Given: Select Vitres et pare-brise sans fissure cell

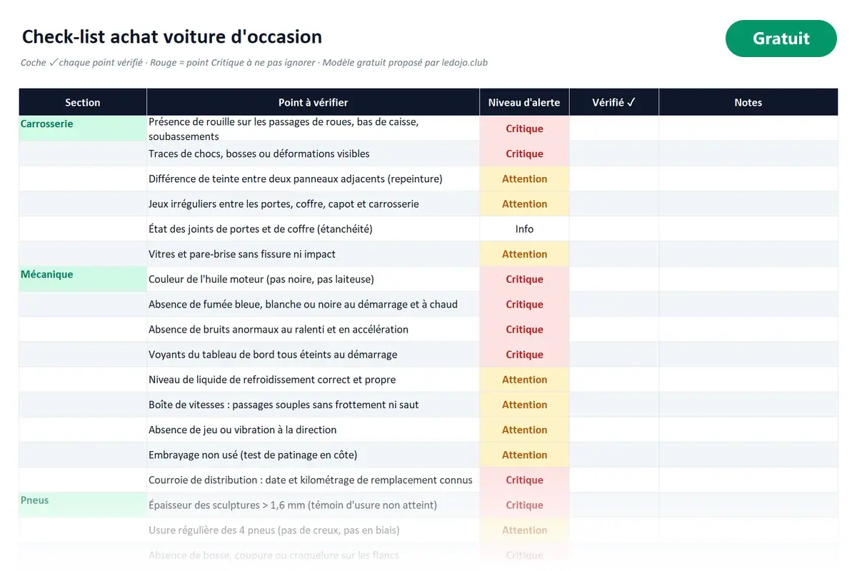Looking at the screenshot, I should (x=313, y=254).
